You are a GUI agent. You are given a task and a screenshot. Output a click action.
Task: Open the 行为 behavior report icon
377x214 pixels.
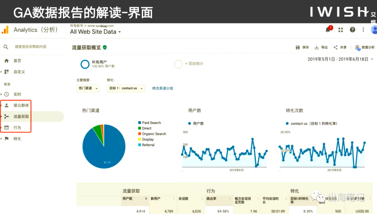(7, 127)
